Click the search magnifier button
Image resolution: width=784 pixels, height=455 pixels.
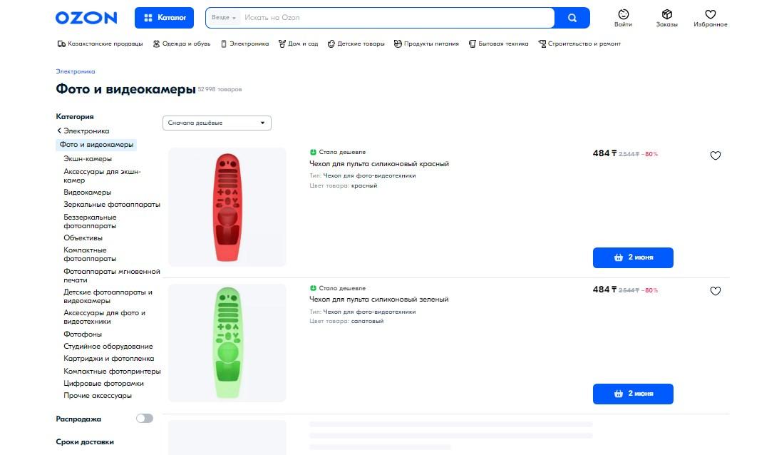572,18
